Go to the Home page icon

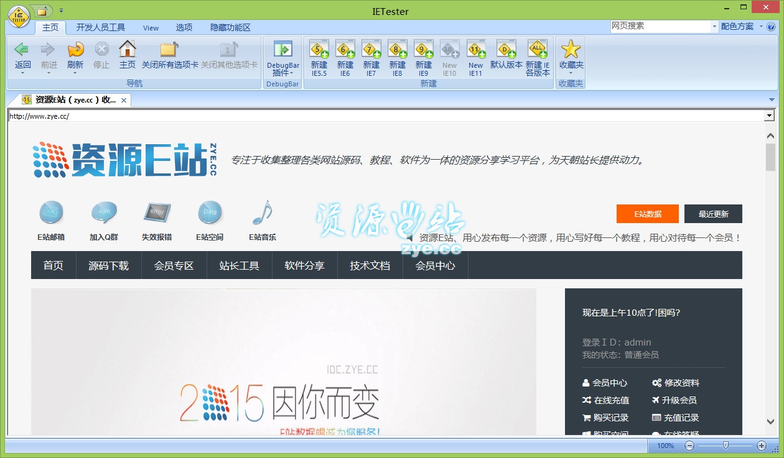(x=128, y=49)
